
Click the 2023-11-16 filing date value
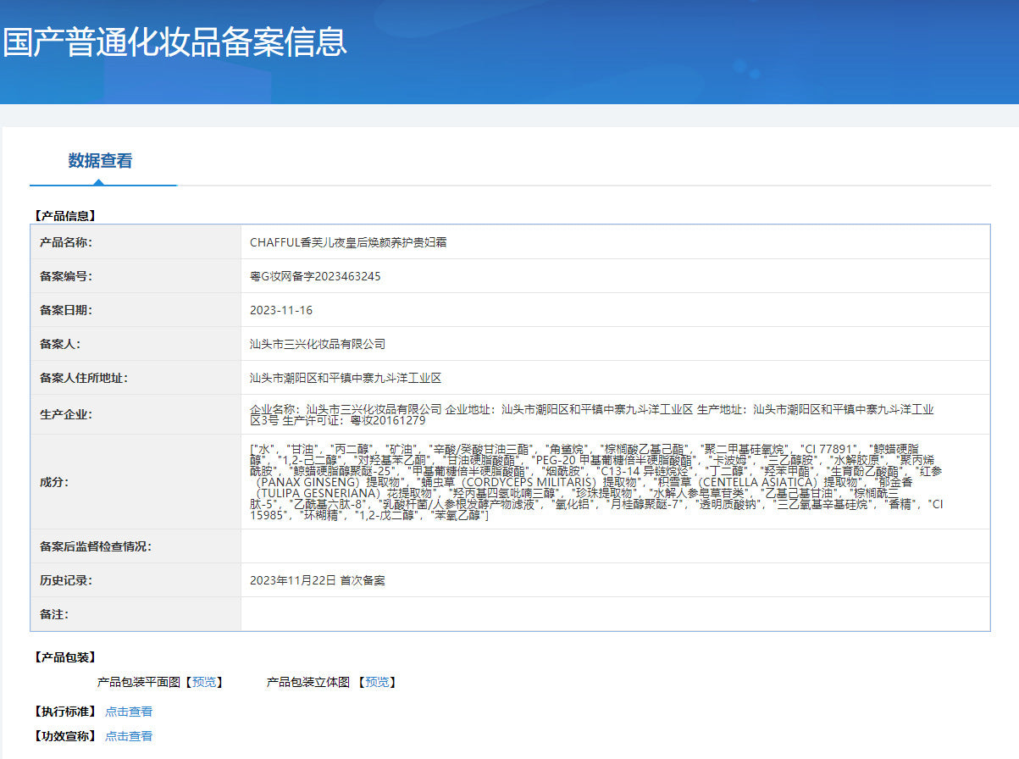281,310
